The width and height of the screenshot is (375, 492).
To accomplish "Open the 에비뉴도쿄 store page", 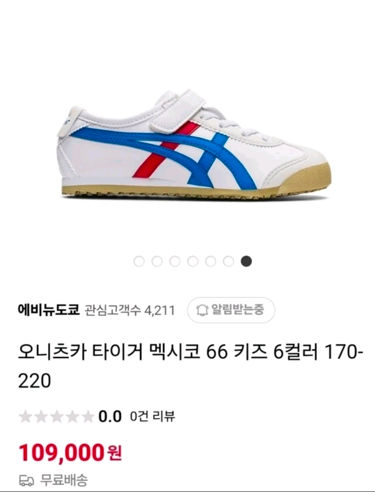I will pos(48,310).
